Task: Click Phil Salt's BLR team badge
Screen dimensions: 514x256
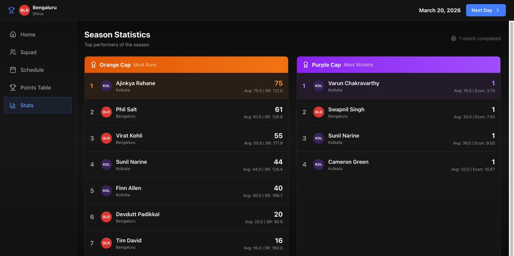Action: click(x=106, y=112)
